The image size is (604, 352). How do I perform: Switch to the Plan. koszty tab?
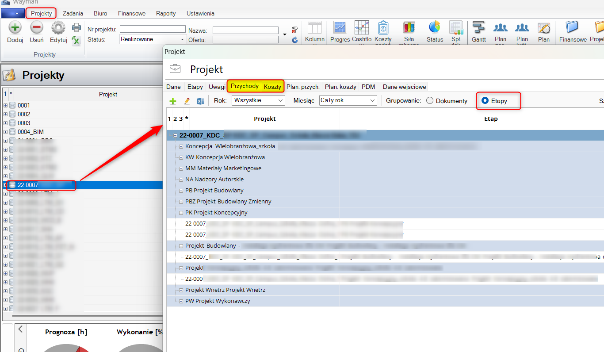(x=340, y=87)
